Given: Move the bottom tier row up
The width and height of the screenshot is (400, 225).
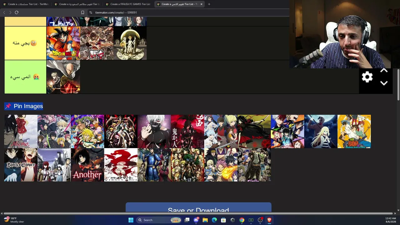Looking at the screenshot, I should 384,71.
